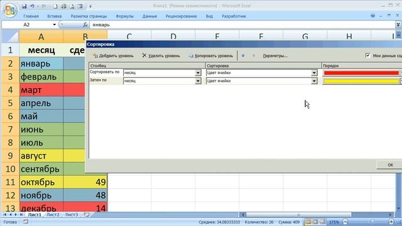The height and width of the screenshot is (226, 402).
Task: Open the Office button menu
Action: click(x=10, y=10)
